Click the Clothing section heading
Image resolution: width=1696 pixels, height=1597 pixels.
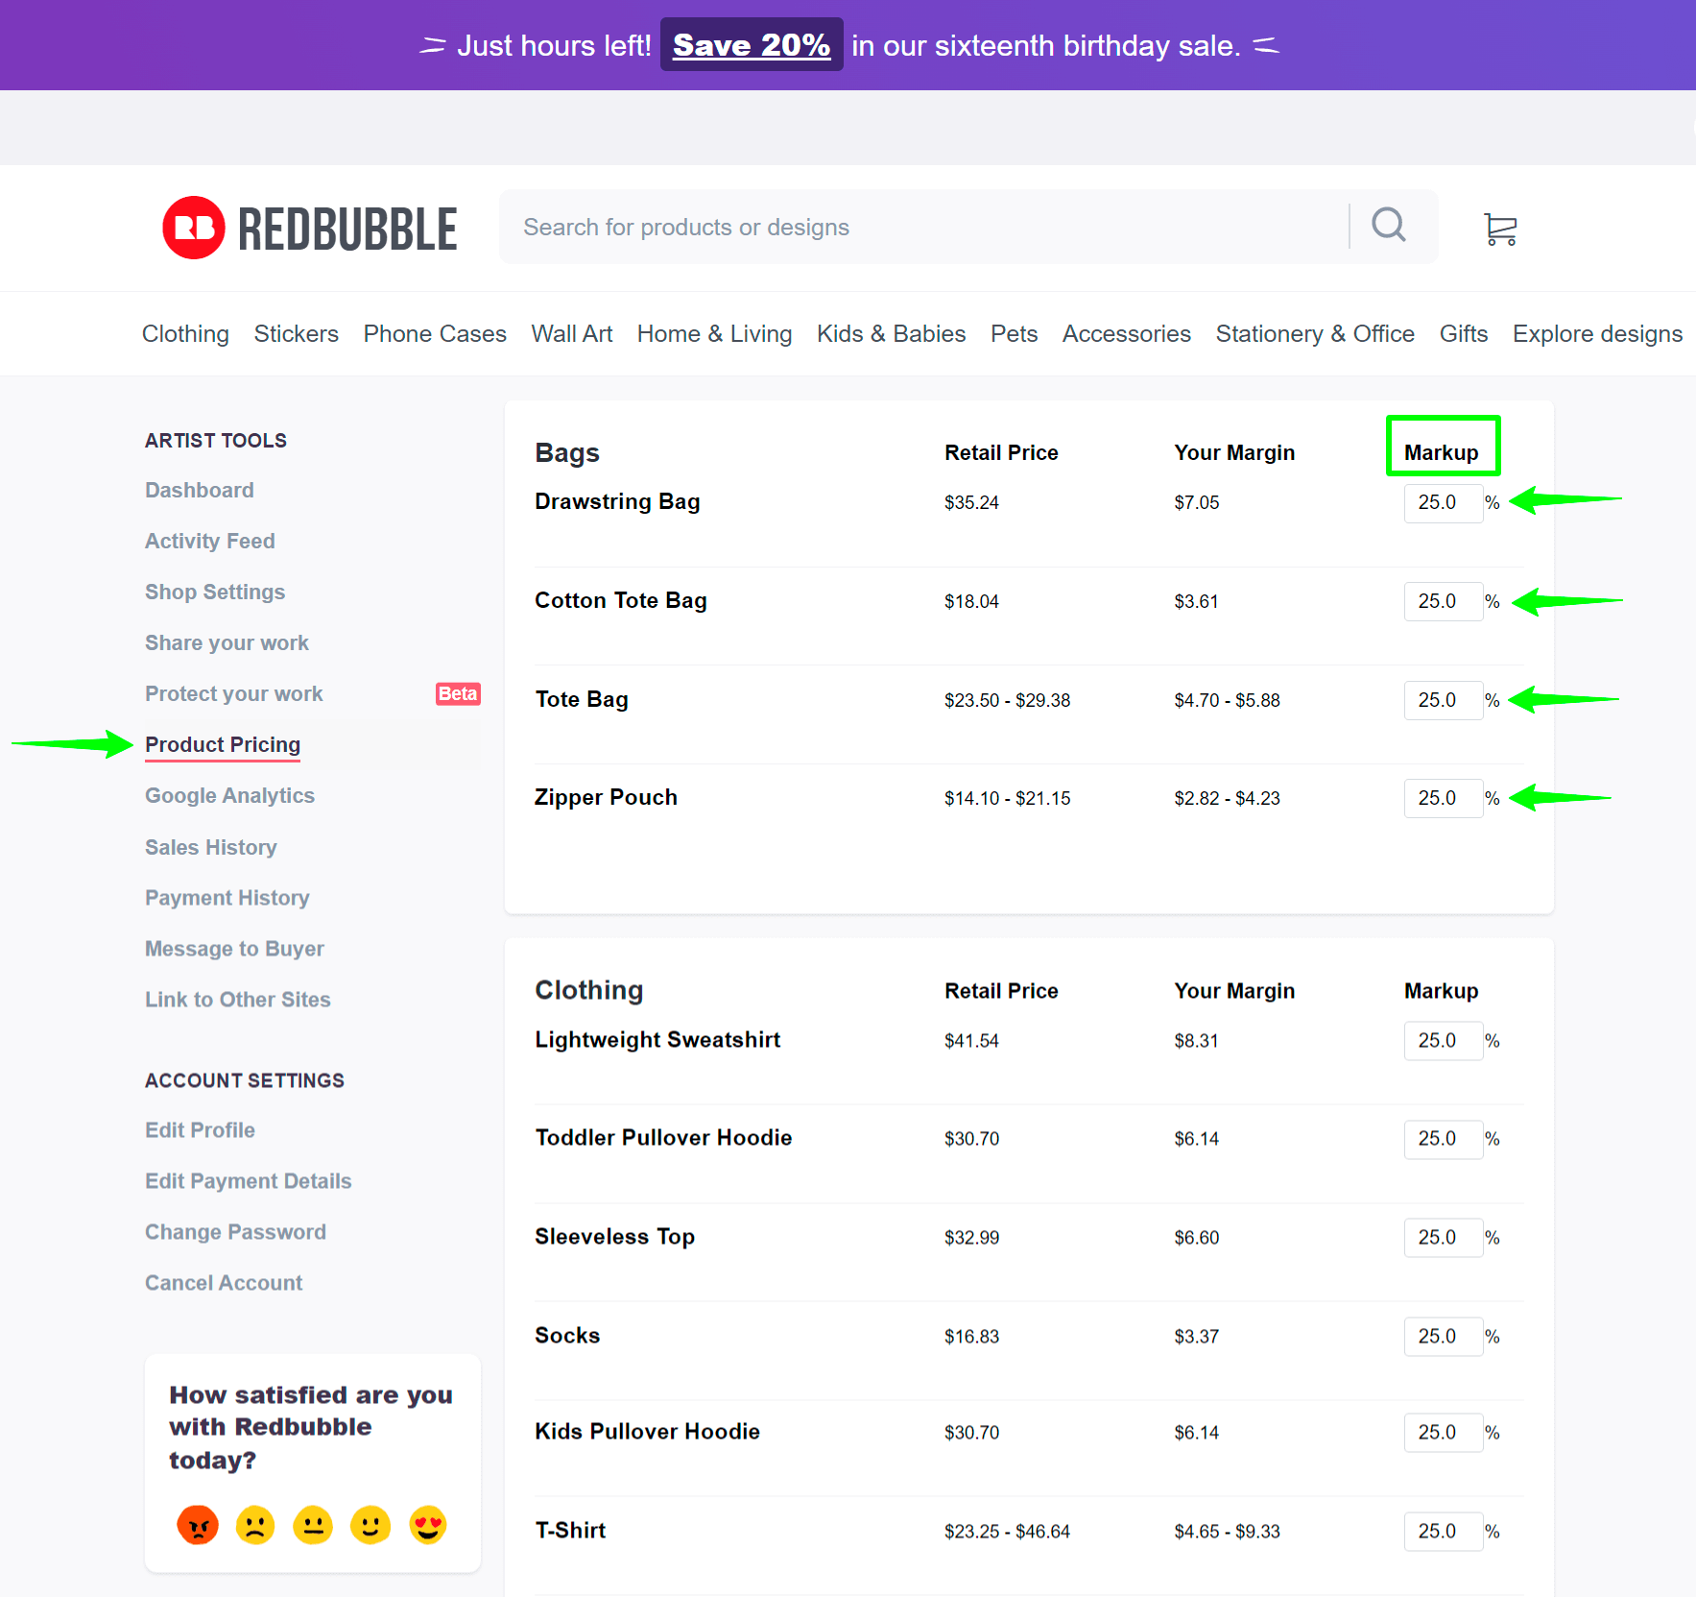coord(589,990)
